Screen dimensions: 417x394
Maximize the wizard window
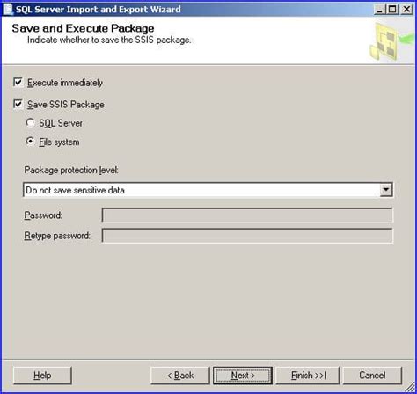point(392,10)
